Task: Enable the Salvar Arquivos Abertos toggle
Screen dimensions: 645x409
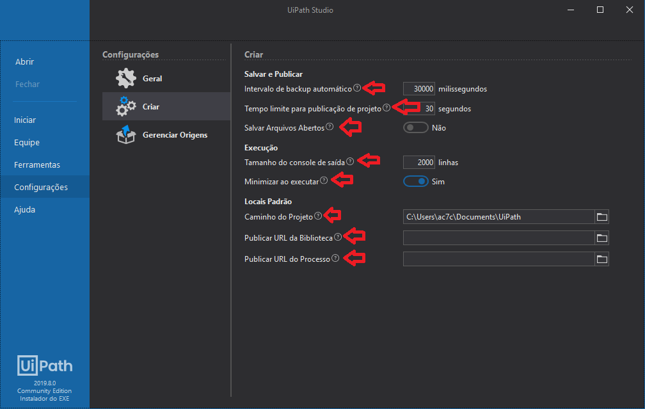Action: point(415,127)
